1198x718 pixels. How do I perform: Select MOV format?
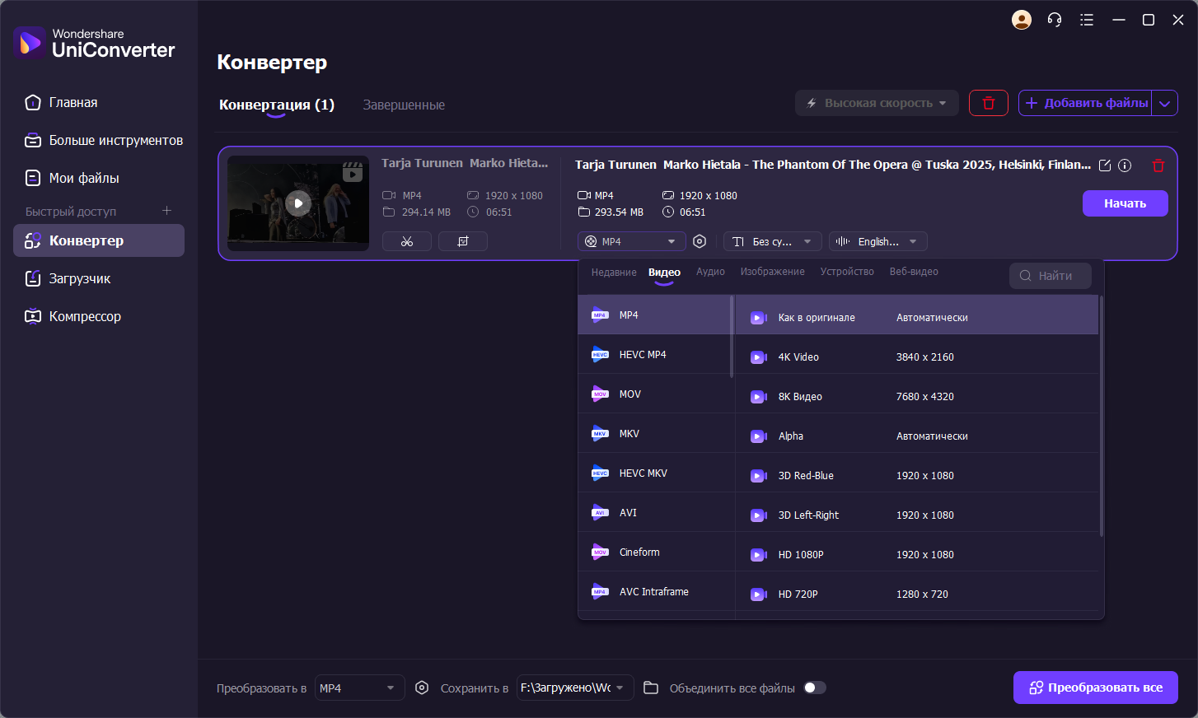tap(654, 394)
